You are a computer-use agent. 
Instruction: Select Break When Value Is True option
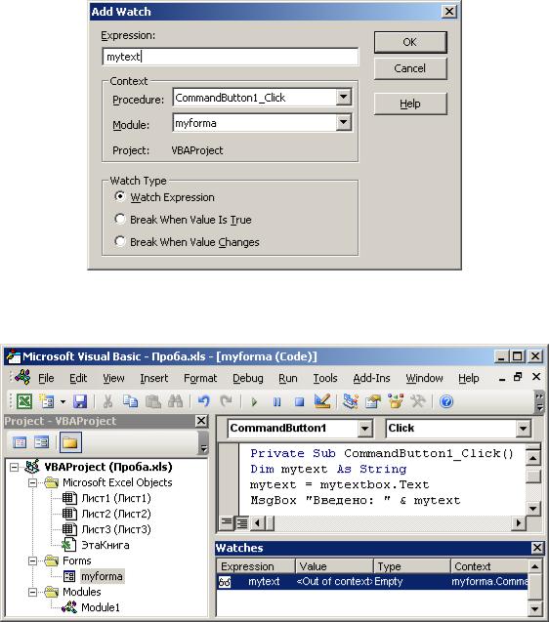point(119,219)
